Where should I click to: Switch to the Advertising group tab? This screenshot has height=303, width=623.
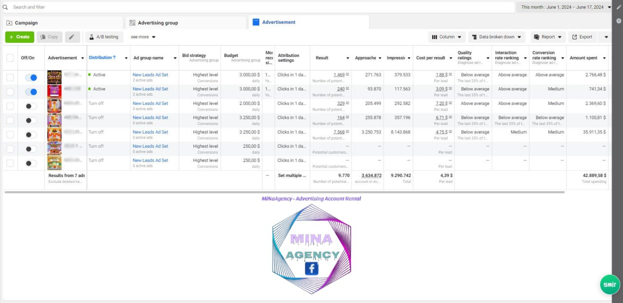(x=186, y=23)
